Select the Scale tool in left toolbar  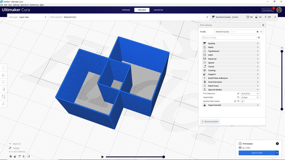(x=3, y=75)
